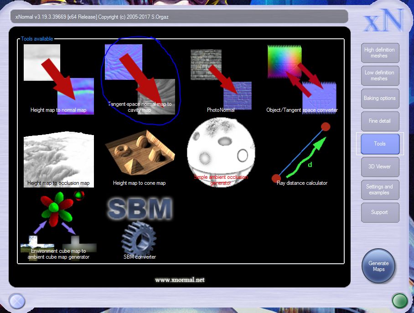
Task: Select the Tools section button
Action: 380,144
